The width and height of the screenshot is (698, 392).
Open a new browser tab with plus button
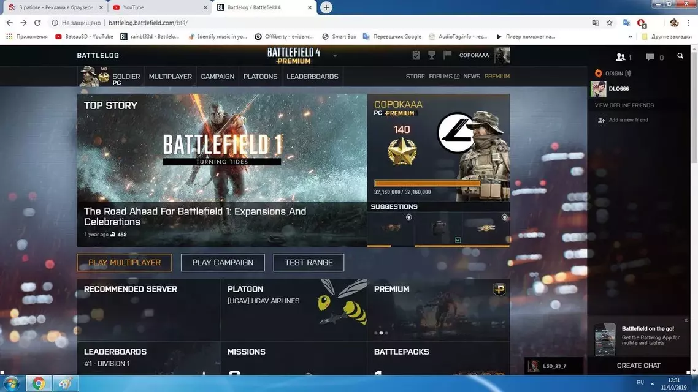(x=326, y=7)
